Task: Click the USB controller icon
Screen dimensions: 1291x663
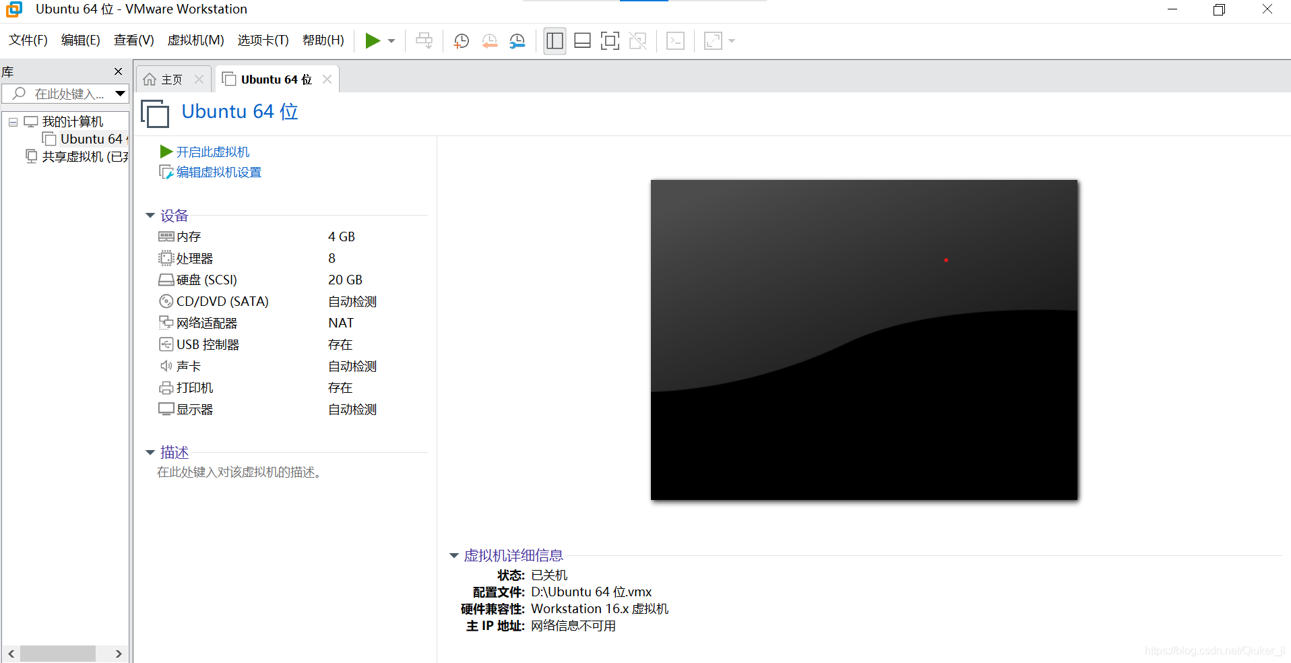Action: pyautogui.click(x=166, y=344)
